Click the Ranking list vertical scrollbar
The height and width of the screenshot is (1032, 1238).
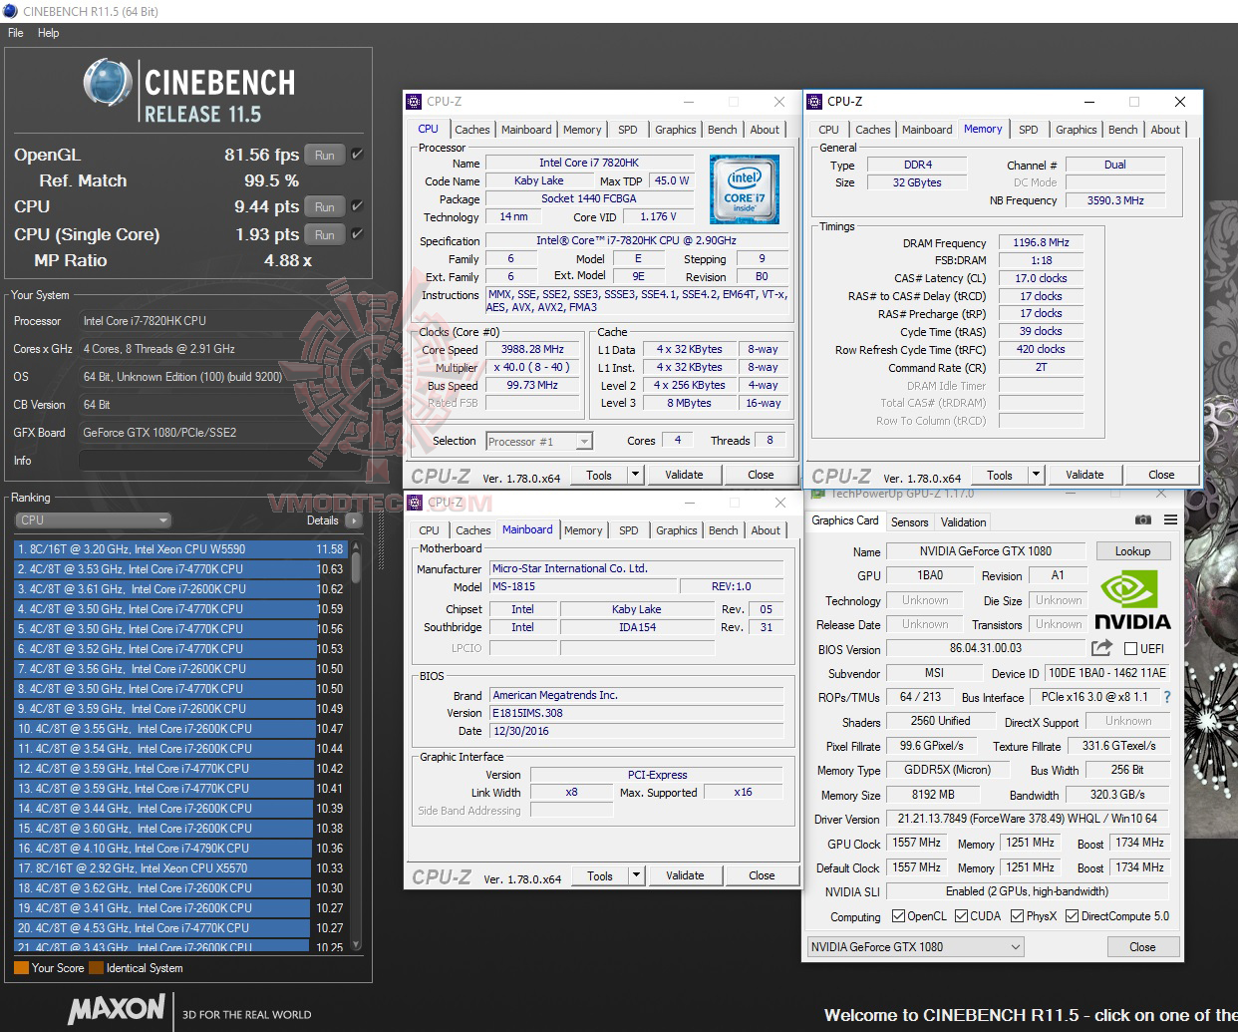pos(356,744)
